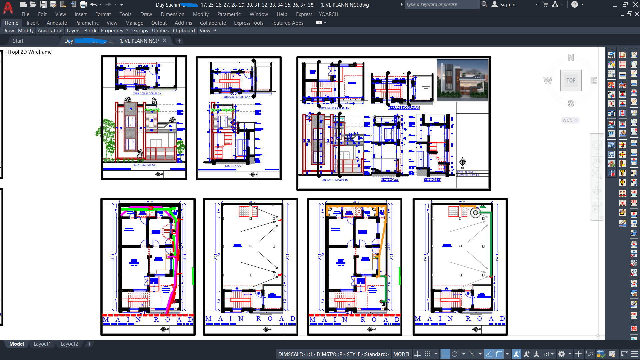The image size is (640, 360).
Task: Switch to the Layout1 tab
Action: pos(42,344)
